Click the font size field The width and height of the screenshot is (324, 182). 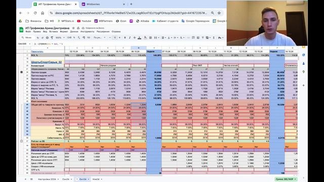click(115, 38)
